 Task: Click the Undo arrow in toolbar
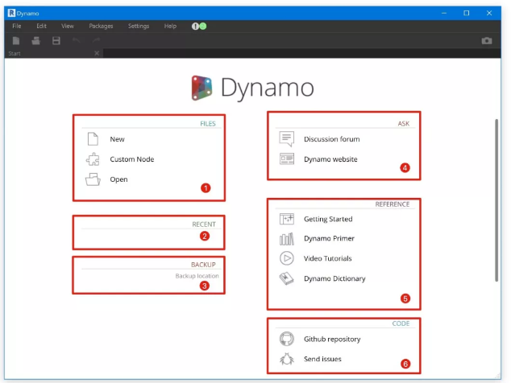tap(77, 40)
